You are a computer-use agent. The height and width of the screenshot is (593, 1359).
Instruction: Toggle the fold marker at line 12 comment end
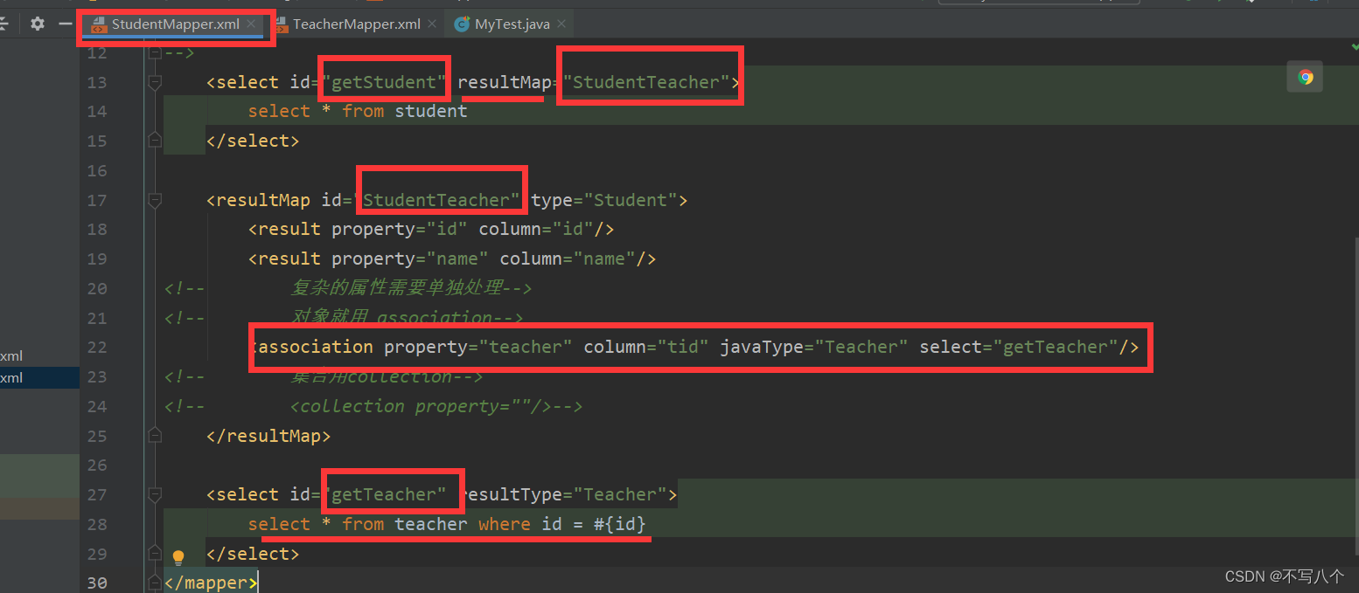[155, 52]
